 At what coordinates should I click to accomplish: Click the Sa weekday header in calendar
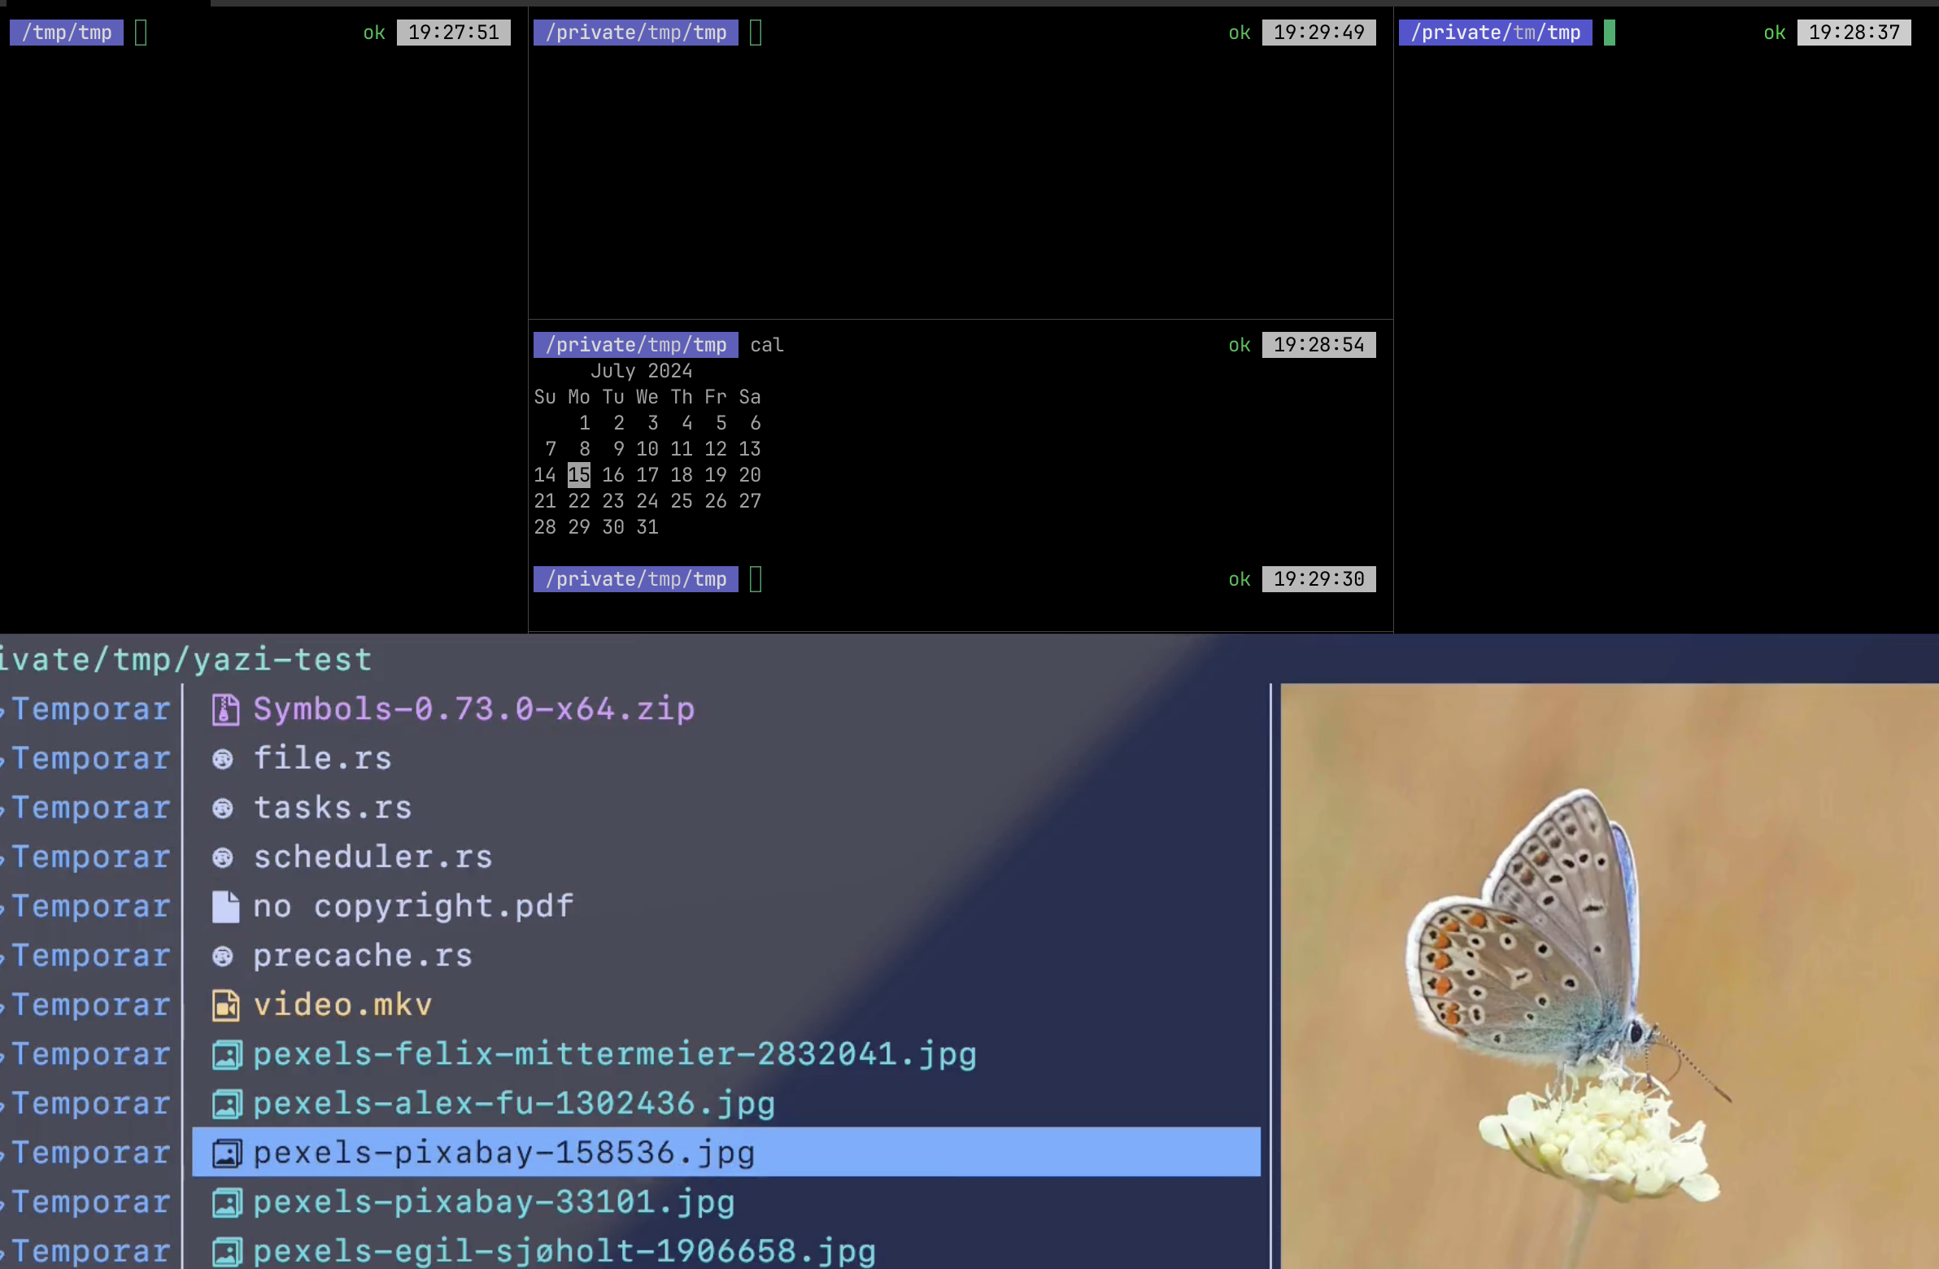pyautogui.click(x=750, y=397)
